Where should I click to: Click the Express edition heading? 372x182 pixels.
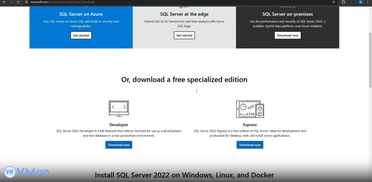(x=250, y=125)
